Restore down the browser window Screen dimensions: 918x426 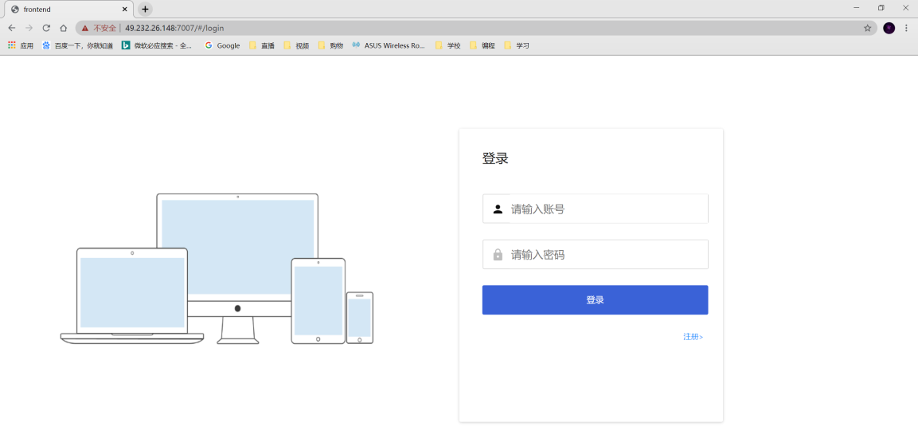point(881,8)
